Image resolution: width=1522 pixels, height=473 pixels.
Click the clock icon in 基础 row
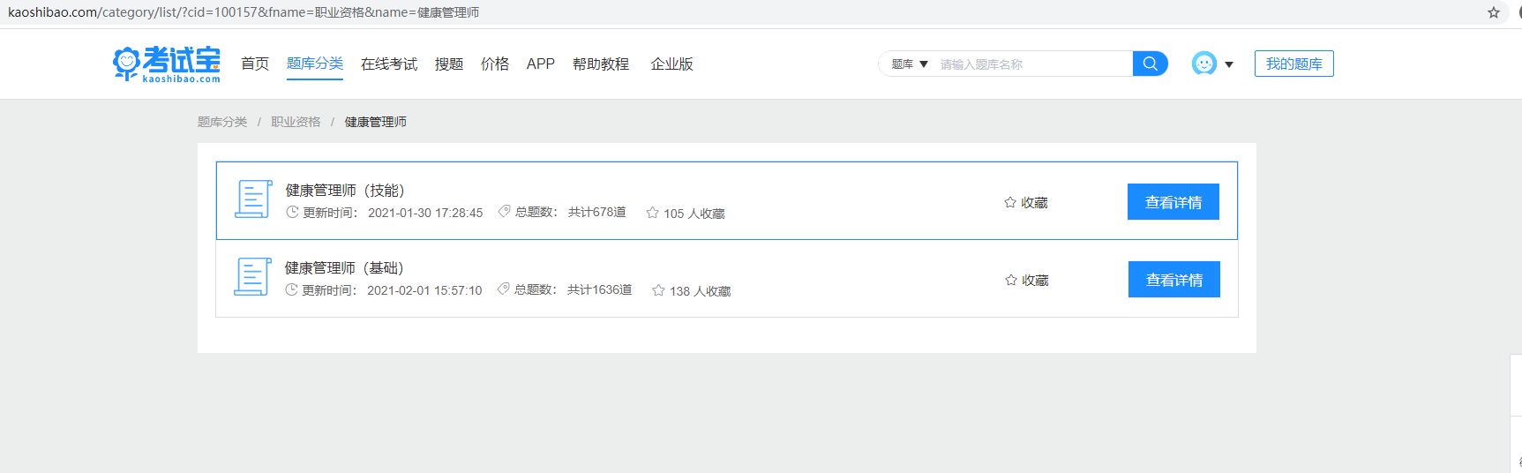[x=291, y=289]
